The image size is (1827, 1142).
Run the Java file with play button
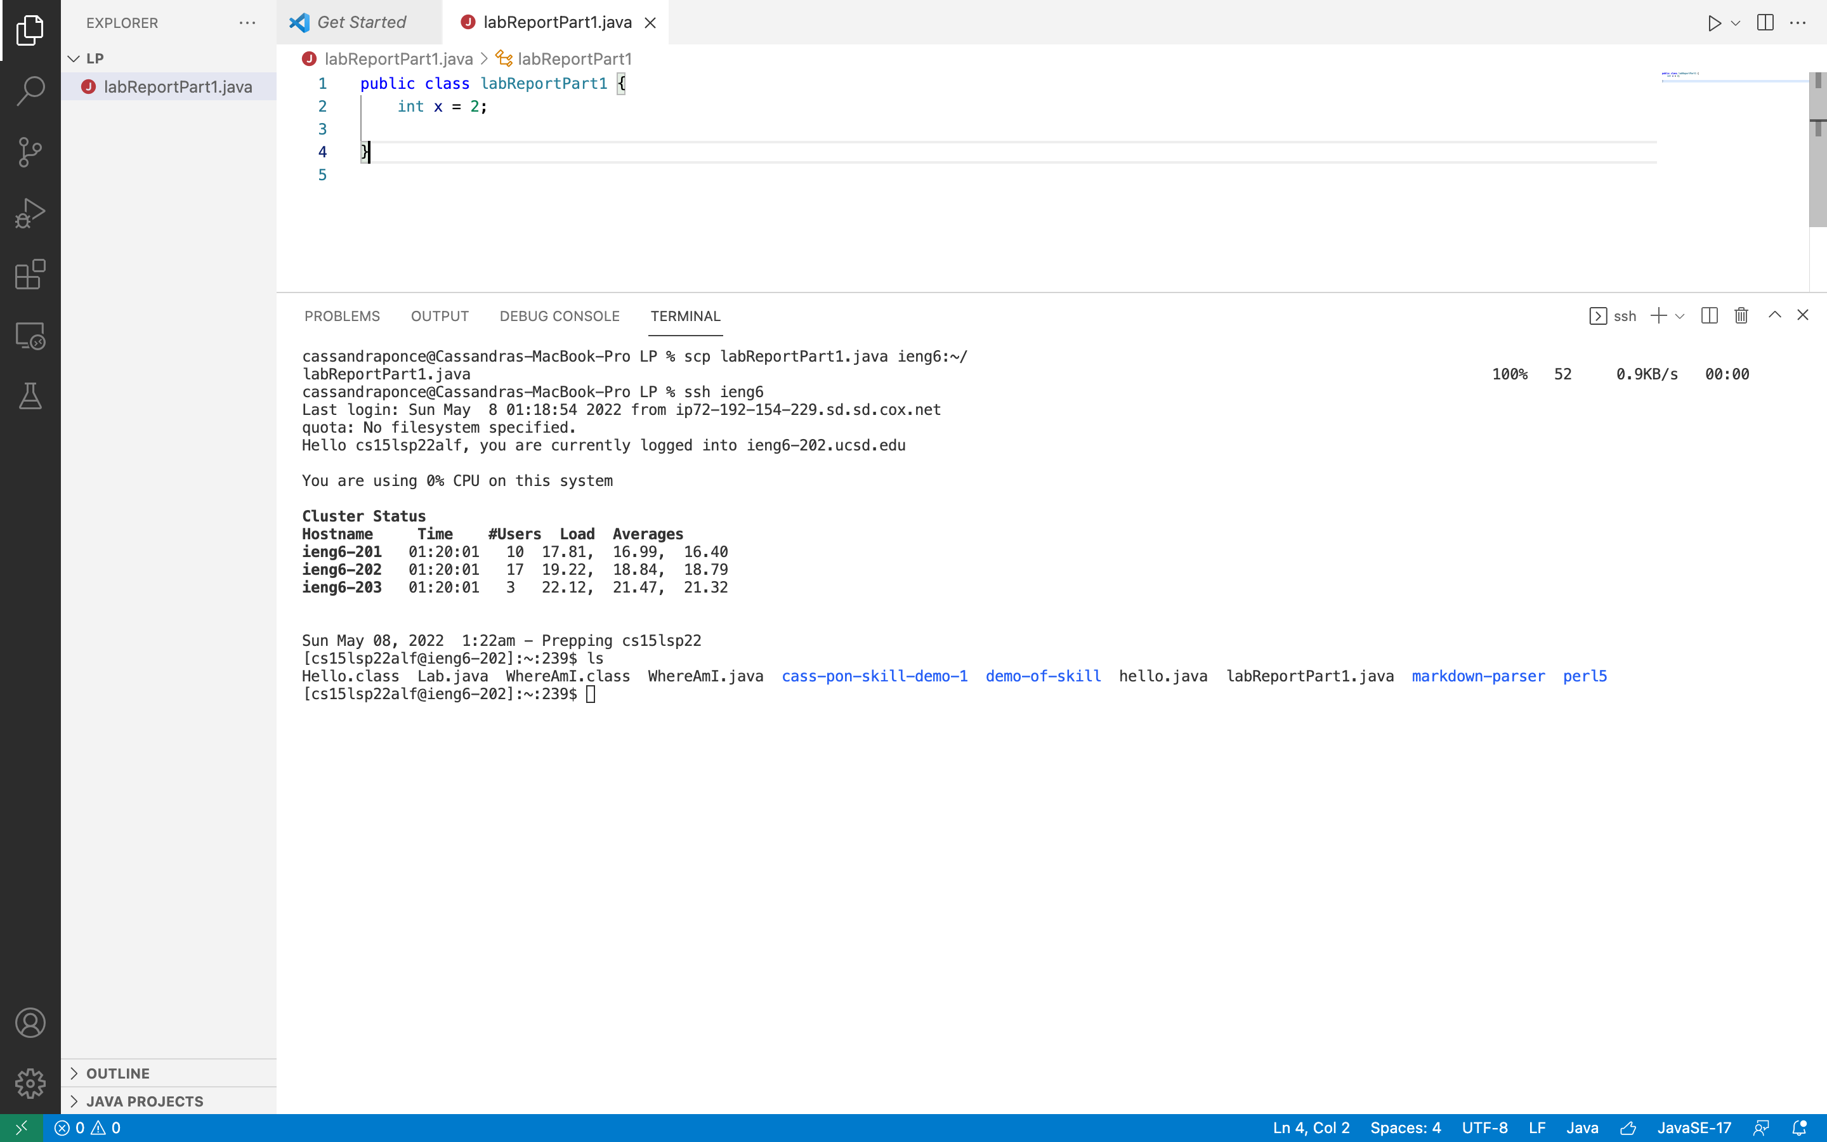pos(1713,23)
